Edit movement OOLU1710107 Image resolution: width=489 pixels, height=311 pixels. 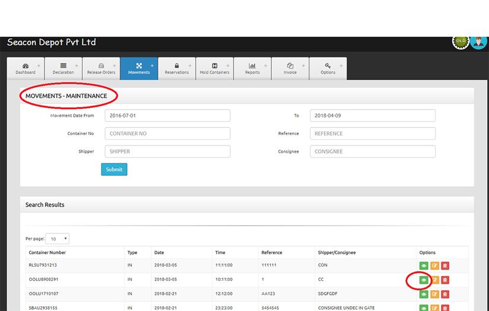click(434, 294)
